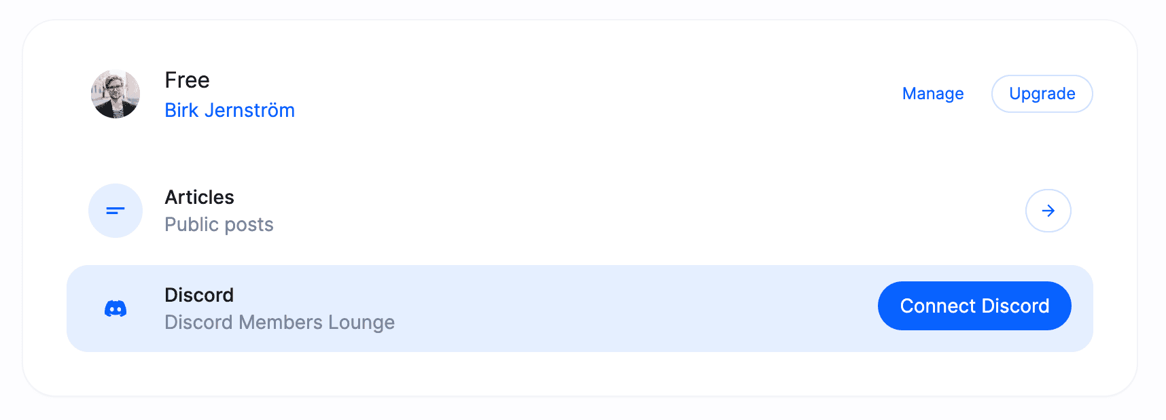Select the Public posts subtitle
1166x420 pixels.
pyautogui.click(x=219, y=224)
